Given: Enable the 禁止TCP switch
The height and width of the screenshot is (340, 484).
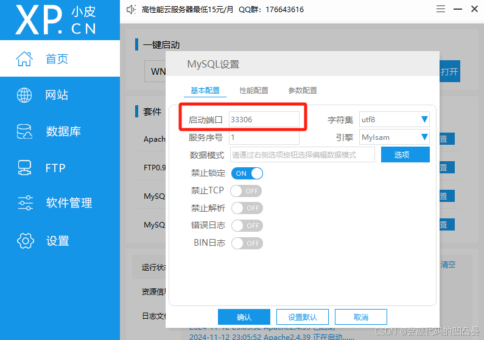Looking at the screenshot, I should click(246, 191).
